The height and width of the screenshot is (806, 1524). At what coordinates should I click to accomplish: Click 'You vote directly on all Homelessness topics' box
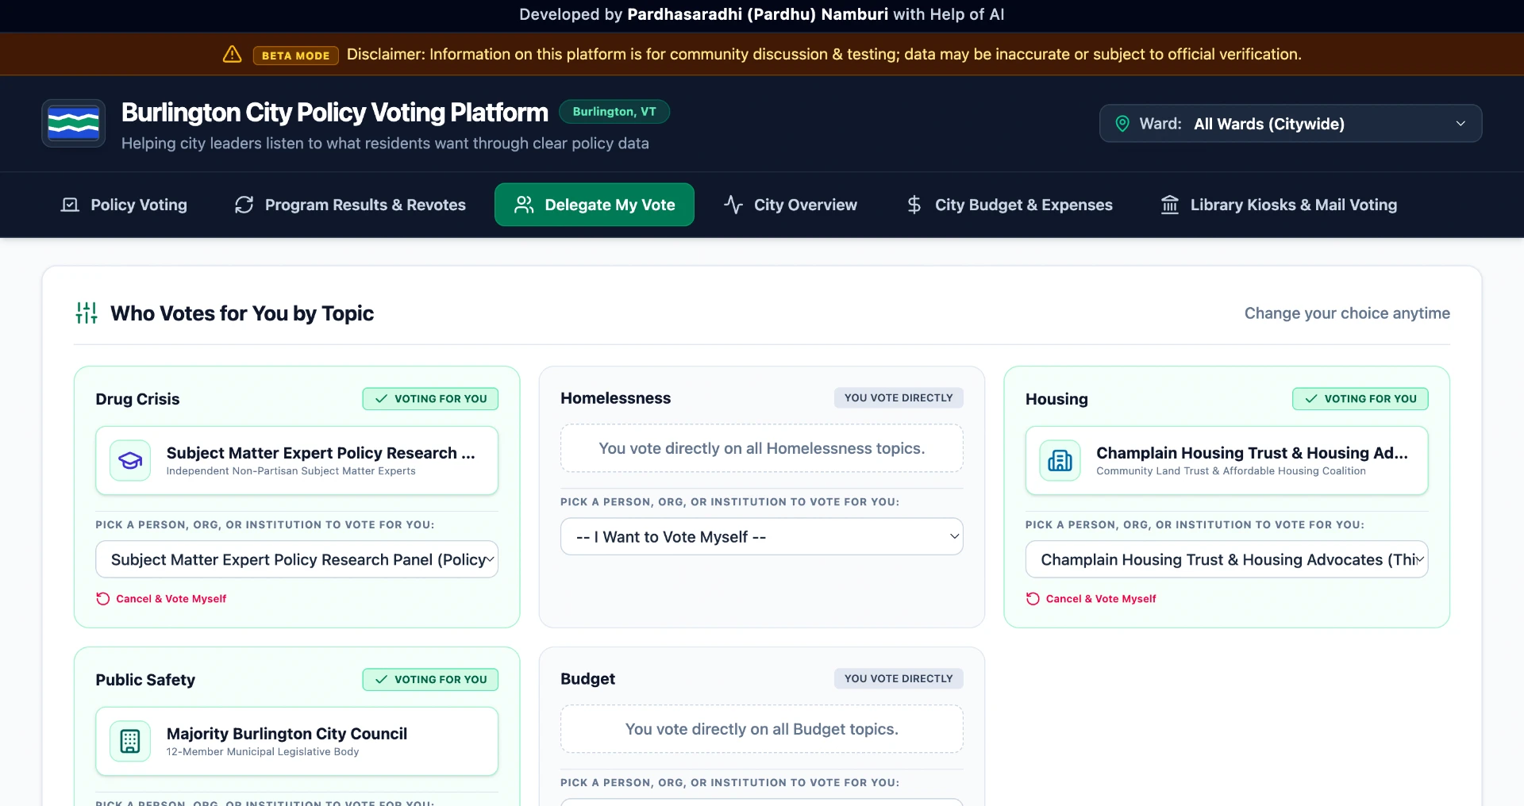[x=762, y=449]
